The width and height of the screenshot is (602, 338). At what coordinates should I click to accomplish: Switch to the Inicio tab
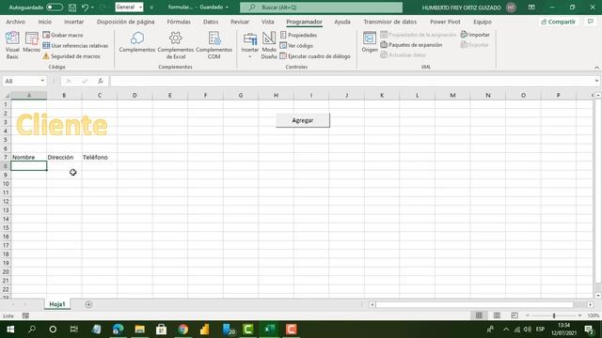(x=45, y=22)
